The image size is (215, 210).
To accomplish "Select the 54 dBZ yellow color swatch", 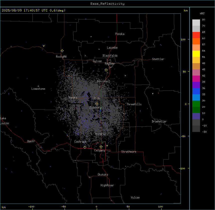I will 196,54.
